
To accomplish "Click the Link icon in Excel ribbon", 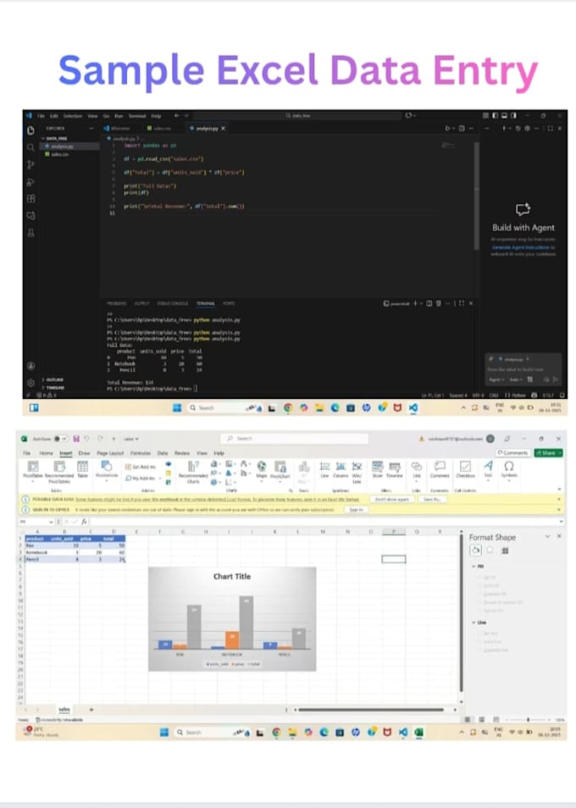I will [417, 470].
